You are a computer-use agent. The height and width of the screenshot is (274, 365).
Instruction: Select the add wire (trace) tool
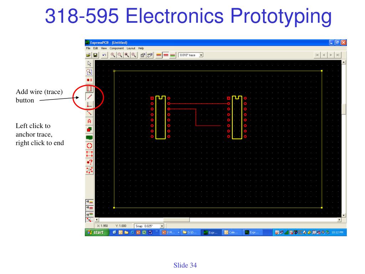click(89, 96)
